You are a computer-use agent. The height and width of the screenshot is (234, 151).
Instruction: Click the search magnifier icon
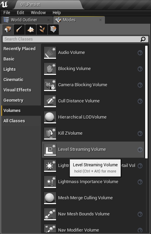pos(143,39)
